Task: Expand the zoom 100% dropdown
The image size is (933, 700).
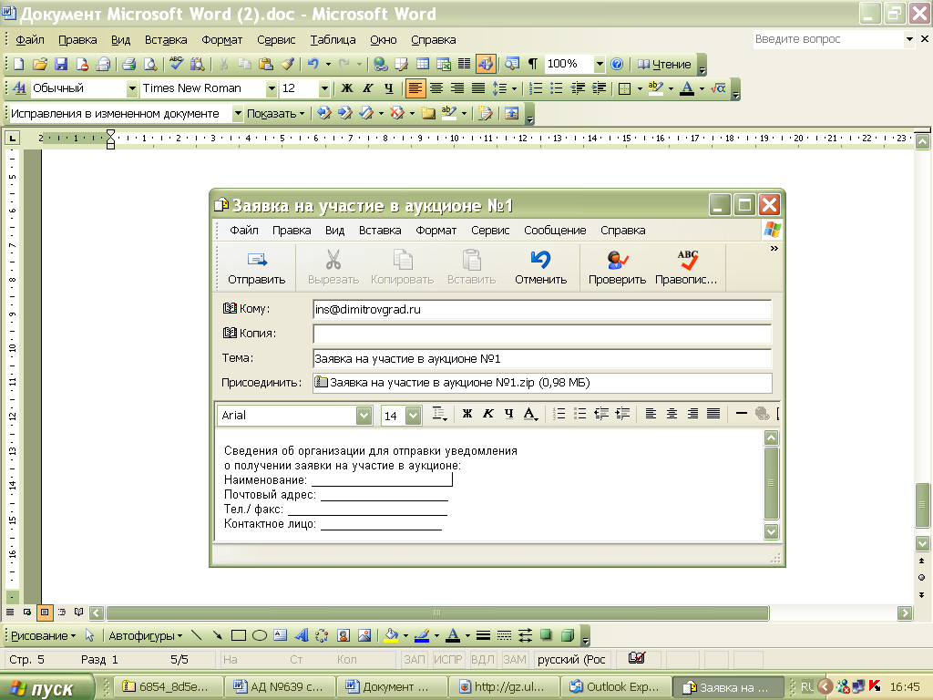Action: coord(600,64)
